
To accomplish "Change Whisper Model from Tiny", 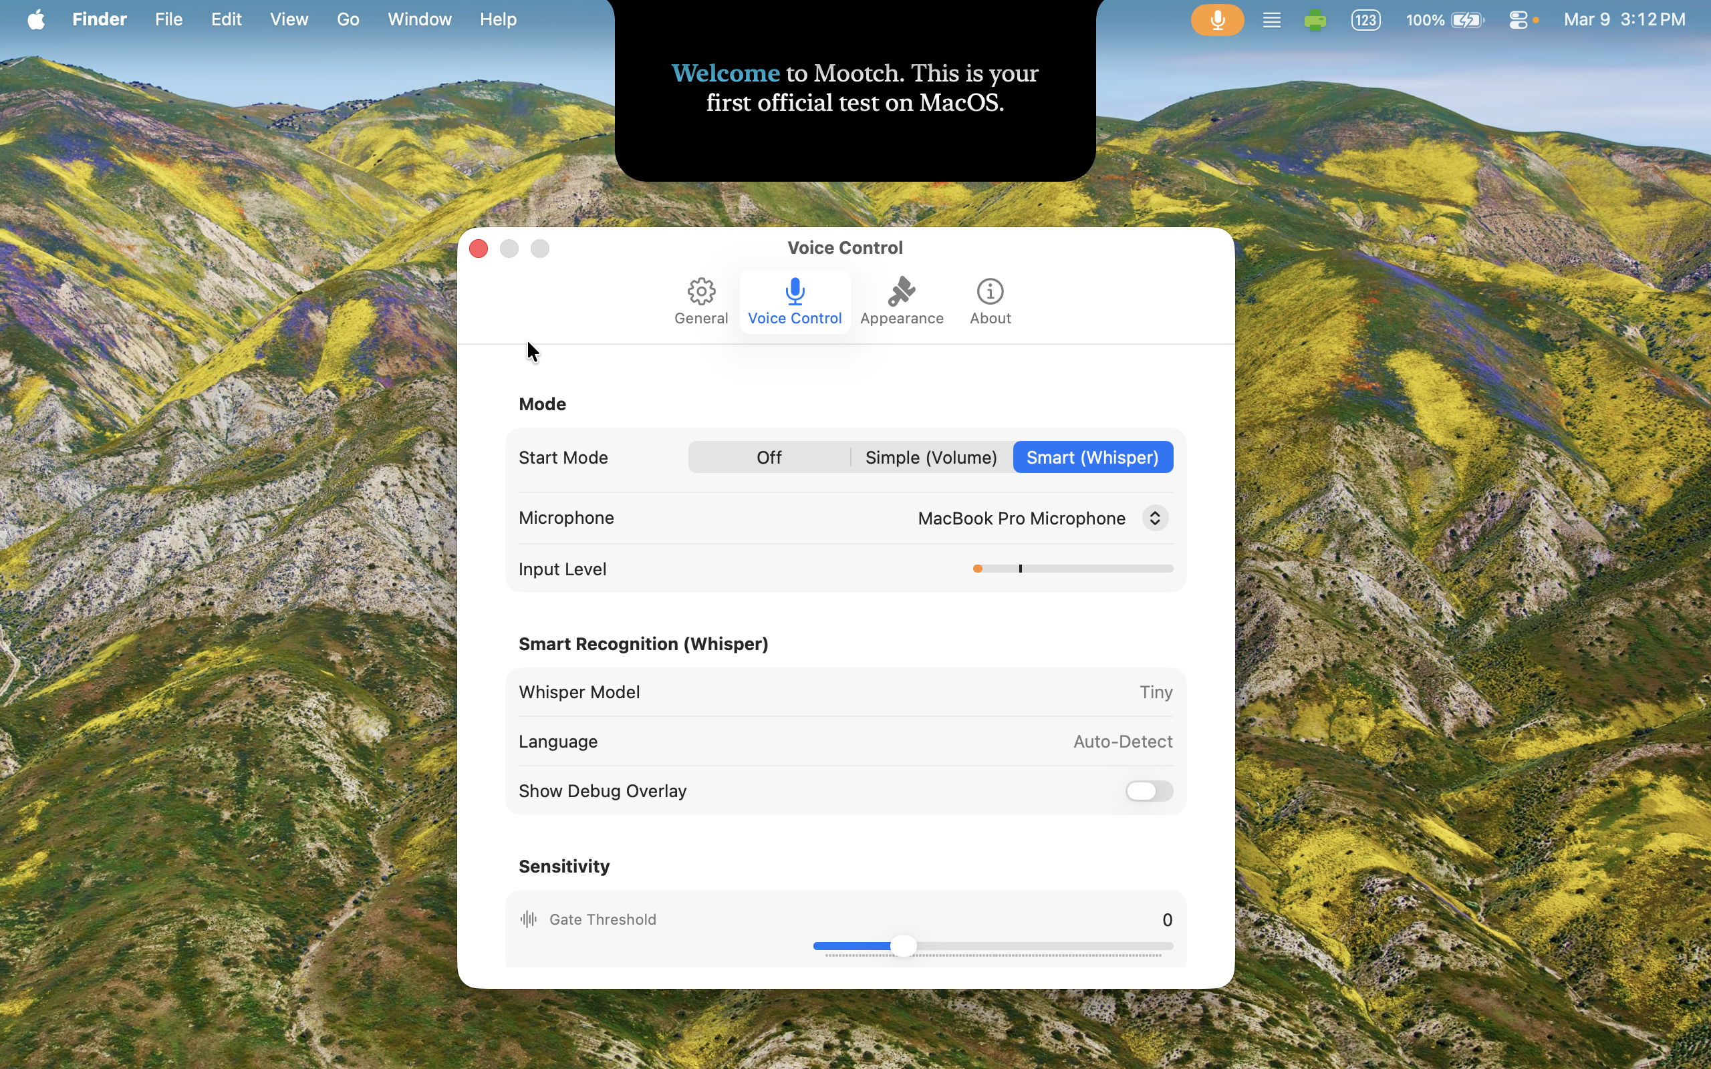I will (x=1156, y=692).
